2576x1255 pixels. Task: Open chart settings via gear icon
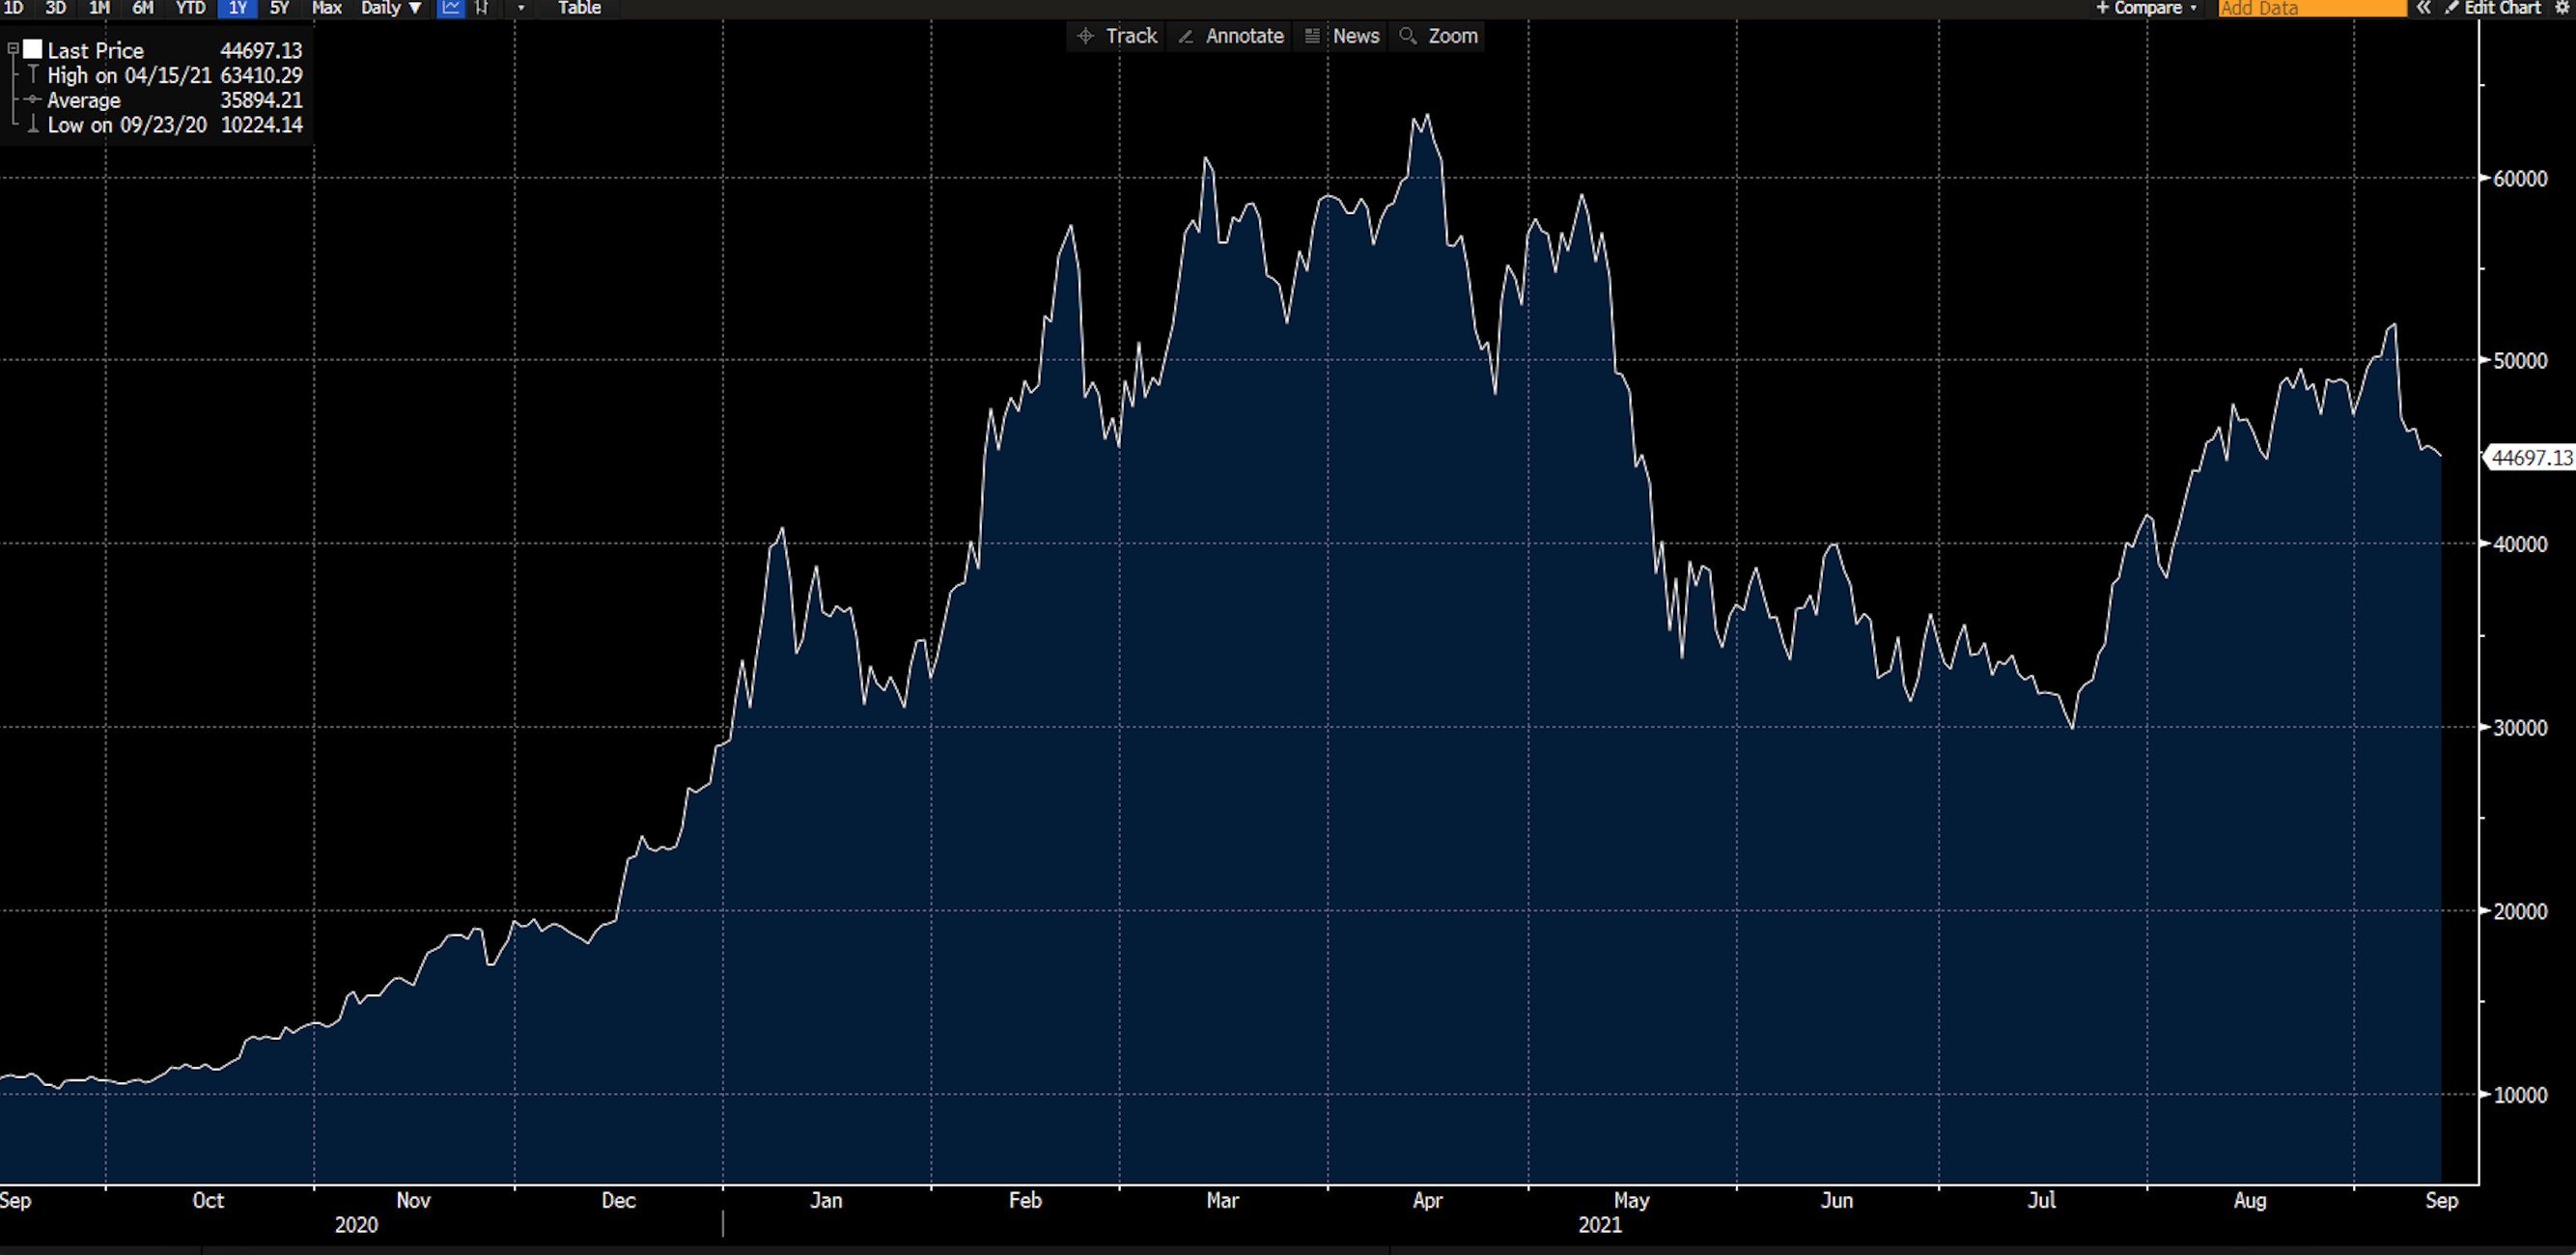coord(2564,8)
